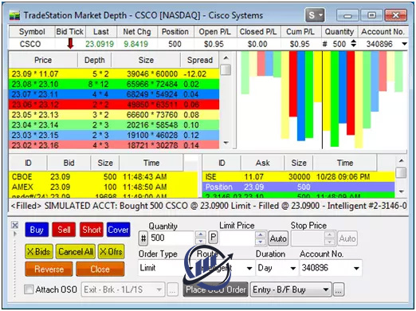Click the Limit Price input field

(237, 238)
